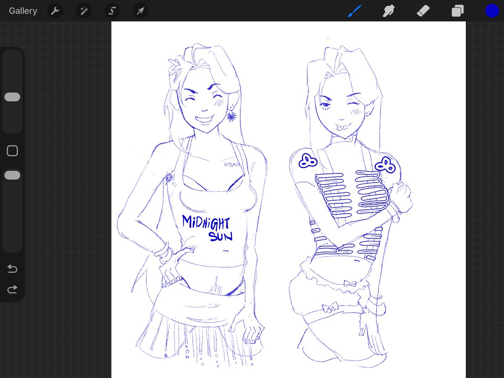The height and width of the screenshot is (378, 504).
Task: Open the Adjustments magic wand menu
Action: click(x=83, y=11)
